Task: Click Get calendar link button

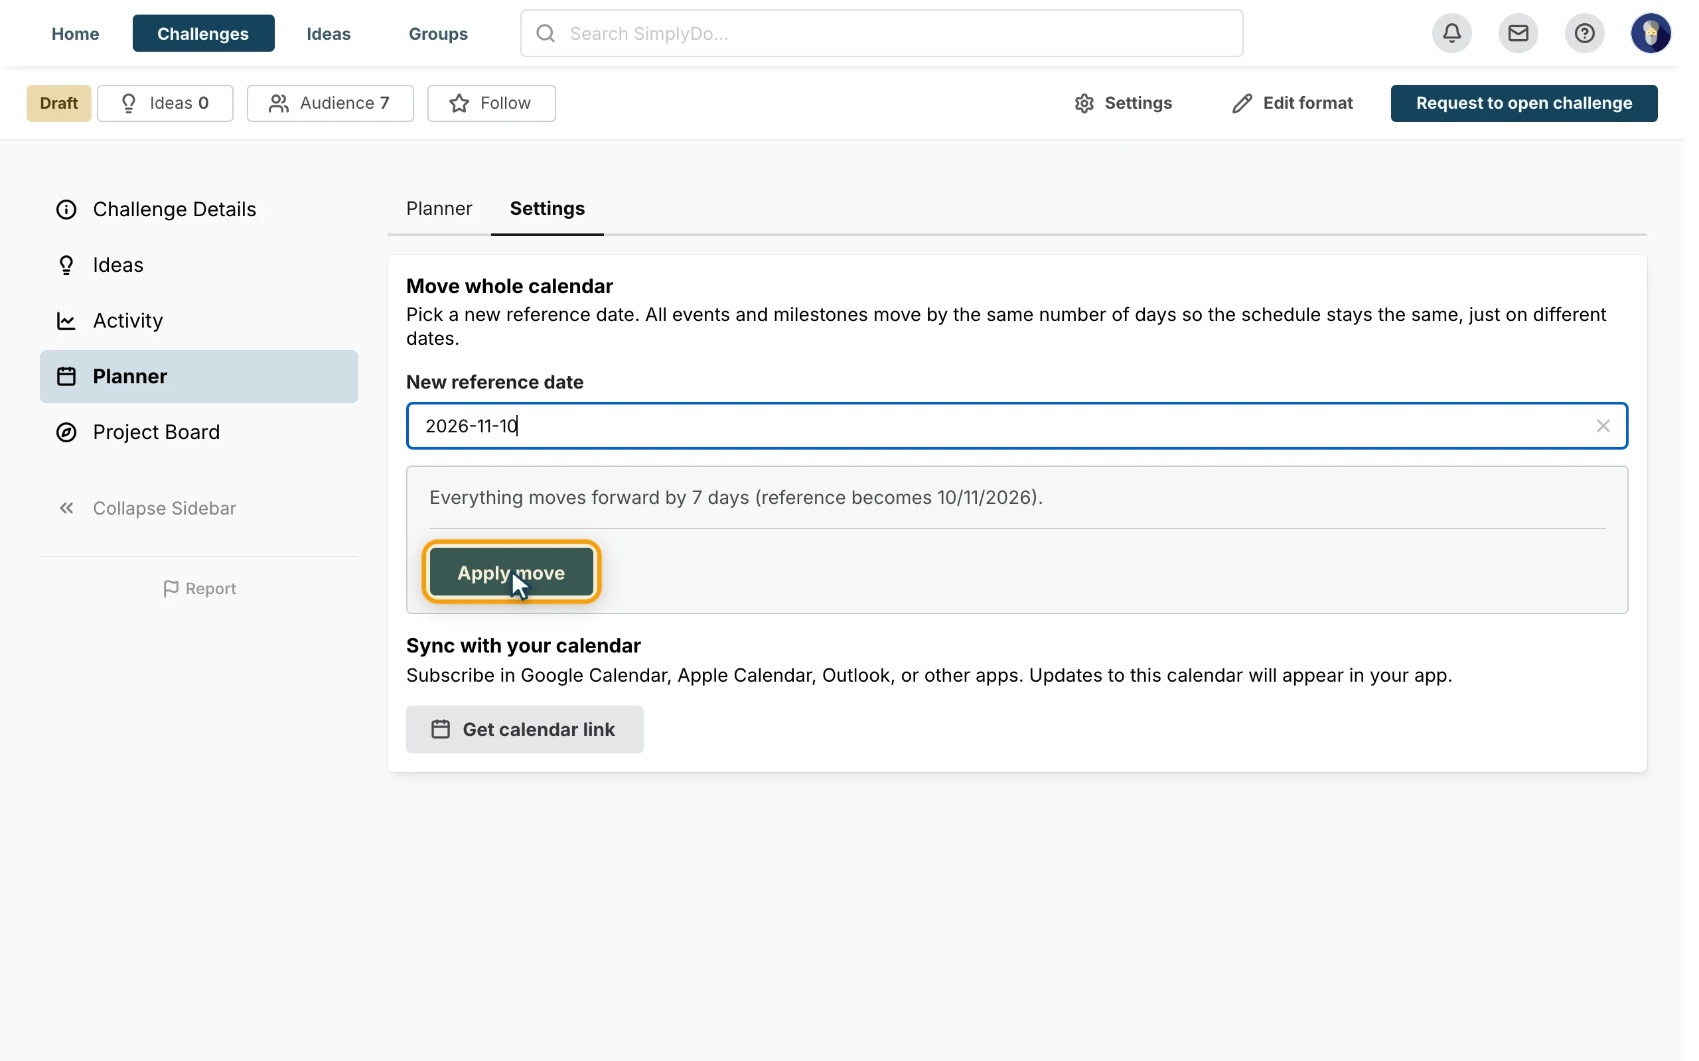Action: 524,729
